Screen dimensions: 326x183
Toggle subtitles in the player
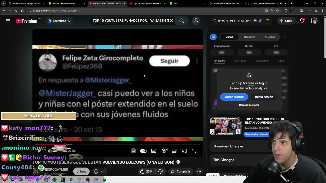[x=154, y=151]
